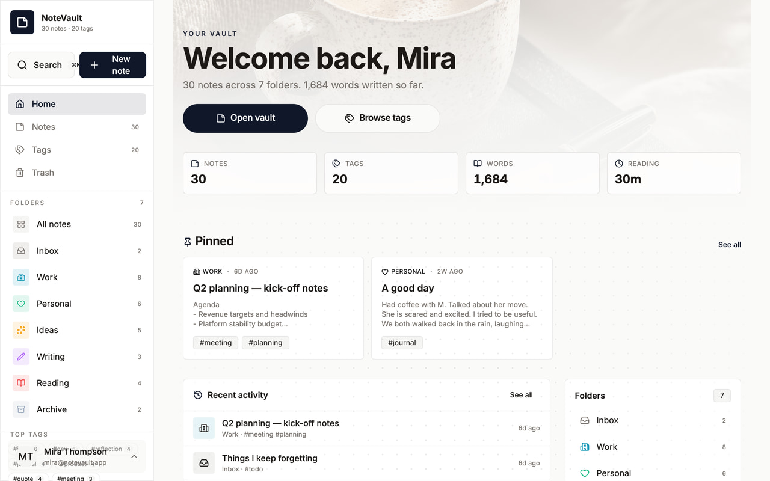Click the 1,684 words value
Image resolution: width=770 pixels, height=481 pixels.
coord(490,179)
